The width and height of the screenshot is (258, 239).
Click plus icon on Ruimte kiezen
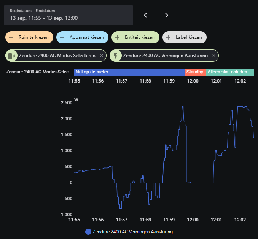coord(11,37)
